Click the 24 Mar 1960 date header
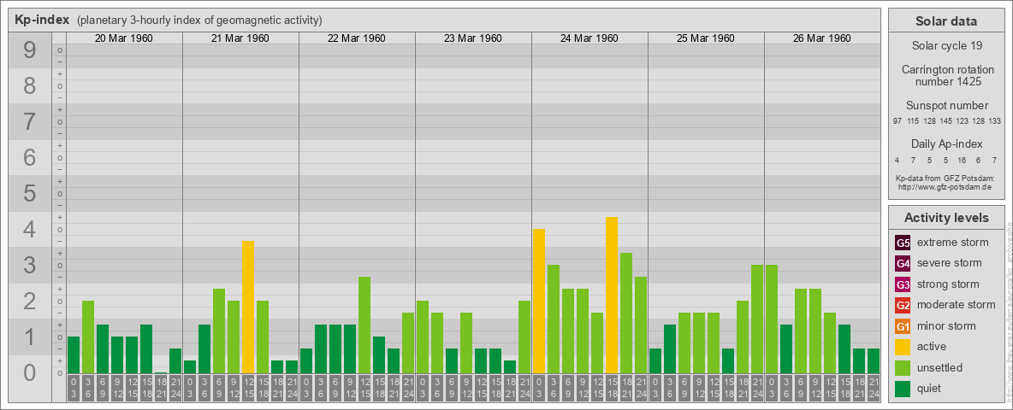The image size is (1013, 410). [x=589, y=38]
